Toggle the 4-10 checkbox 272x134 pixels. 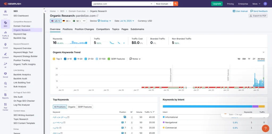pos(65,59)
